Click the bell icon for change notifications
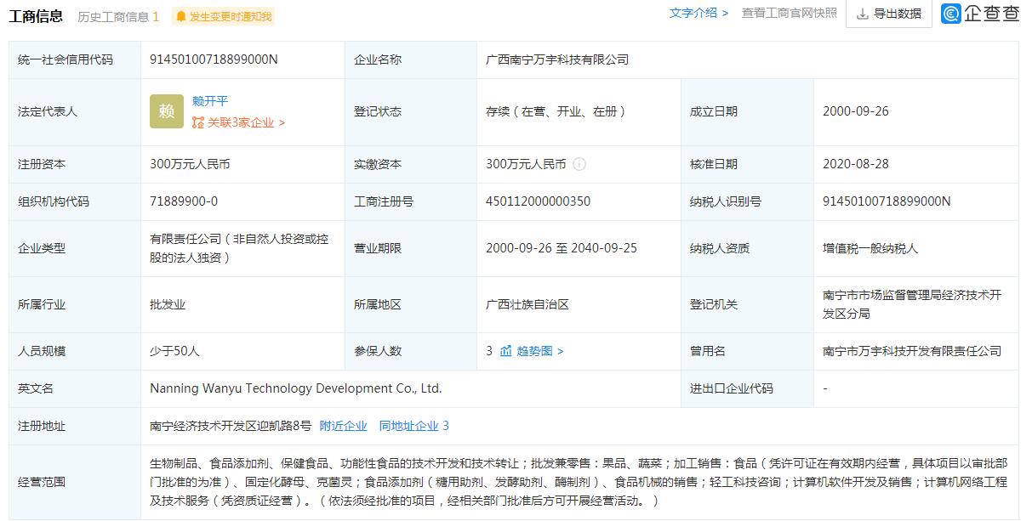Viewport: 1032px width, 521px height. point(180,16)
